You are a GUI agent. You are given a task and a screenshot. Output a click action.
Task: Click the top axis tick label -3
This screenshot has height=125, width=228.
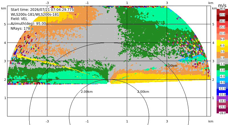[47, 3]
